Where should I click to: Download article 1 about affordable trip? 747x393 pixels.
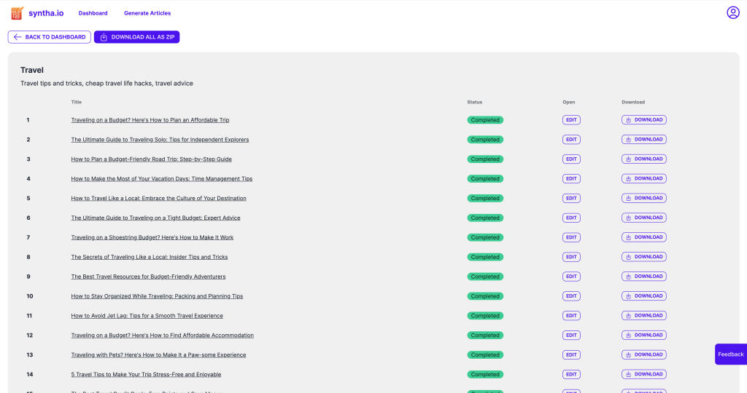tap(643, 120)
